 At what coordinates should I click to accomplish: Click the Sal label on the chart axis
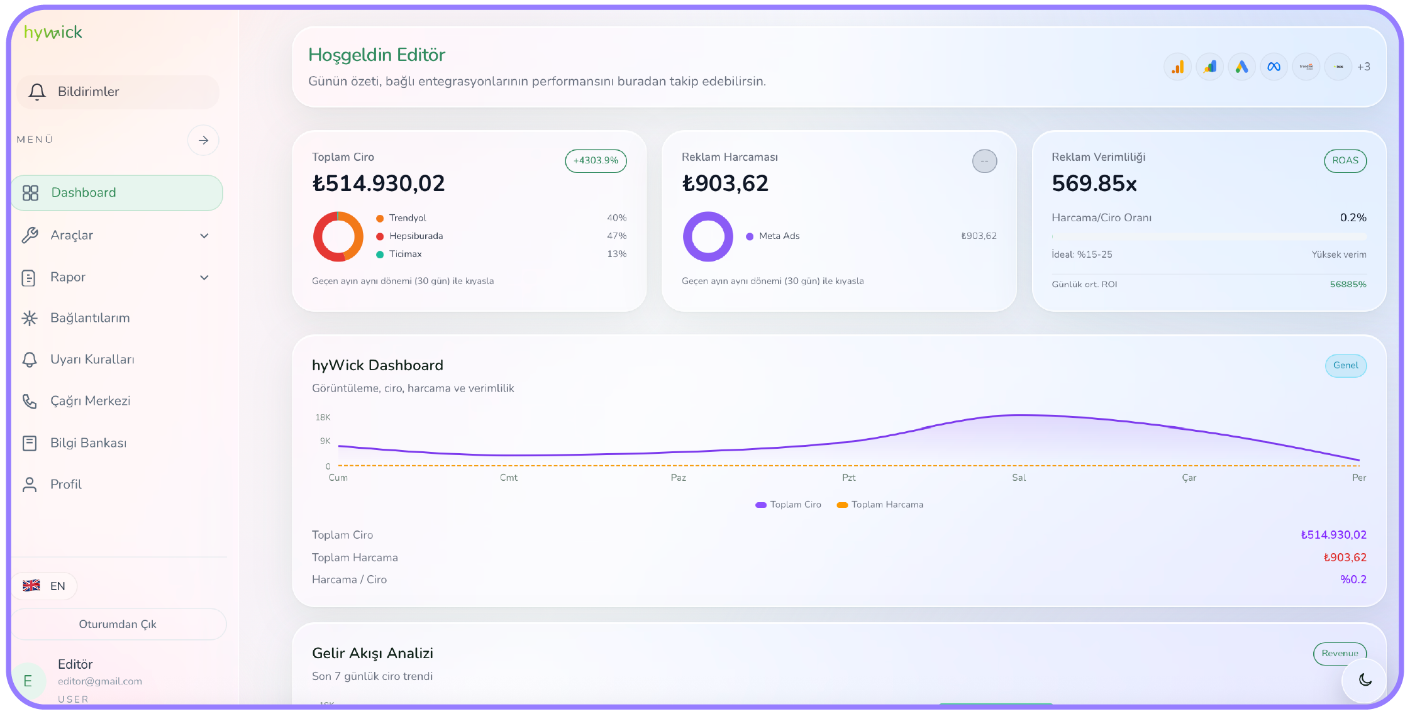(1019, 478)
